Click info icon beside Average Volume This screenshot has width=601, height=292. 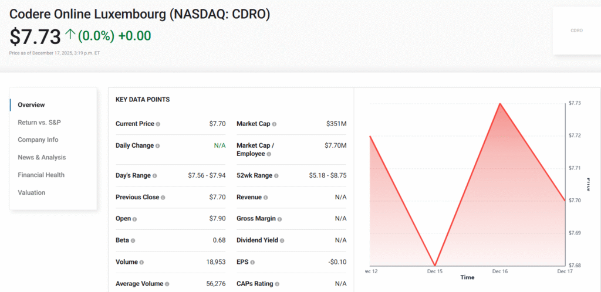pos(167,284)
